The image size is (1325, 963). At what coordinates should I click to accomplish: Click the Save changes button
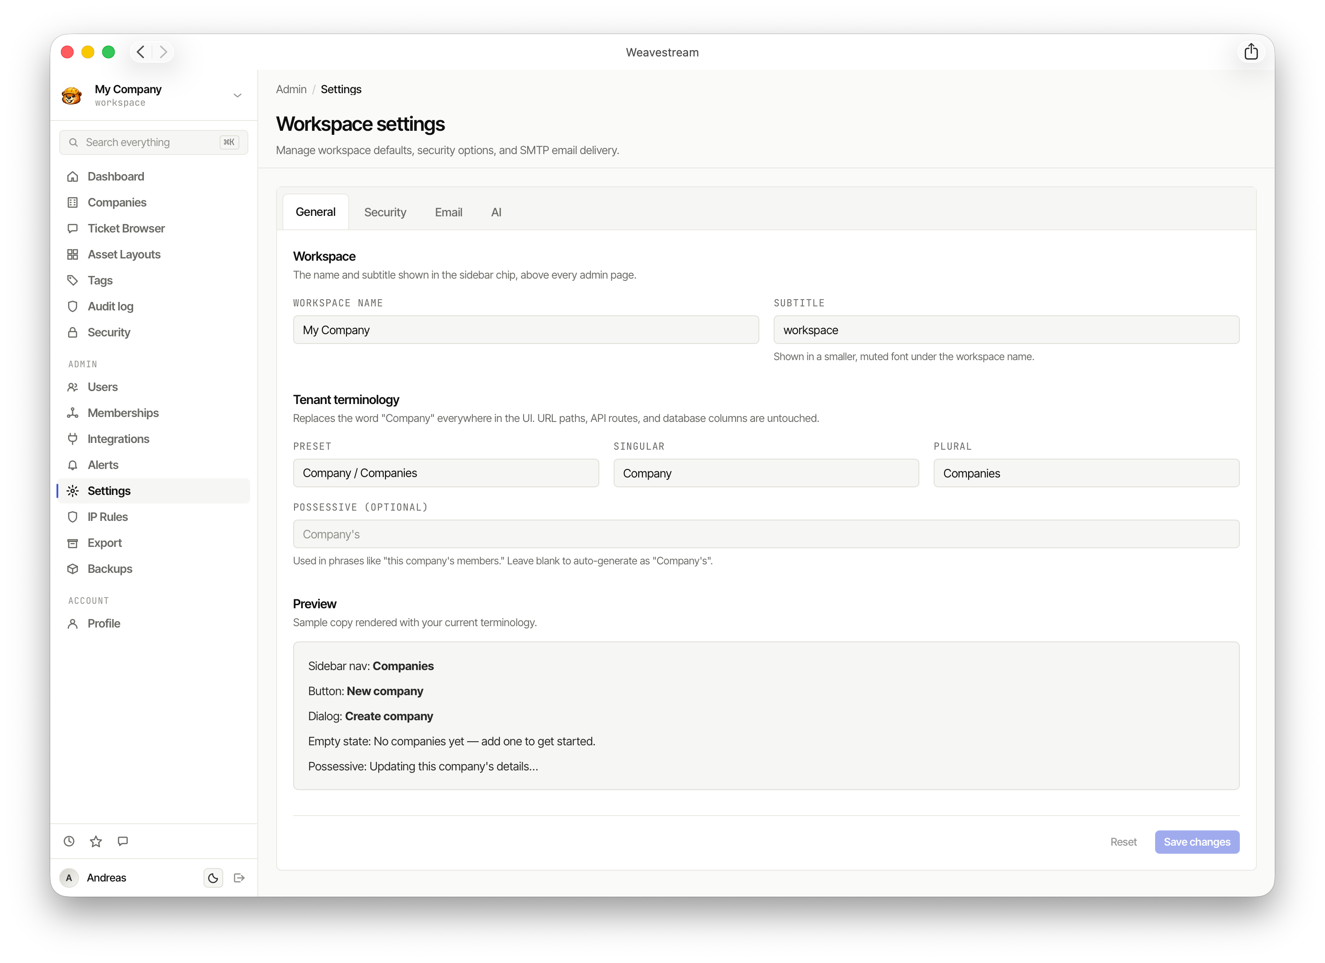pos(1196,842)
